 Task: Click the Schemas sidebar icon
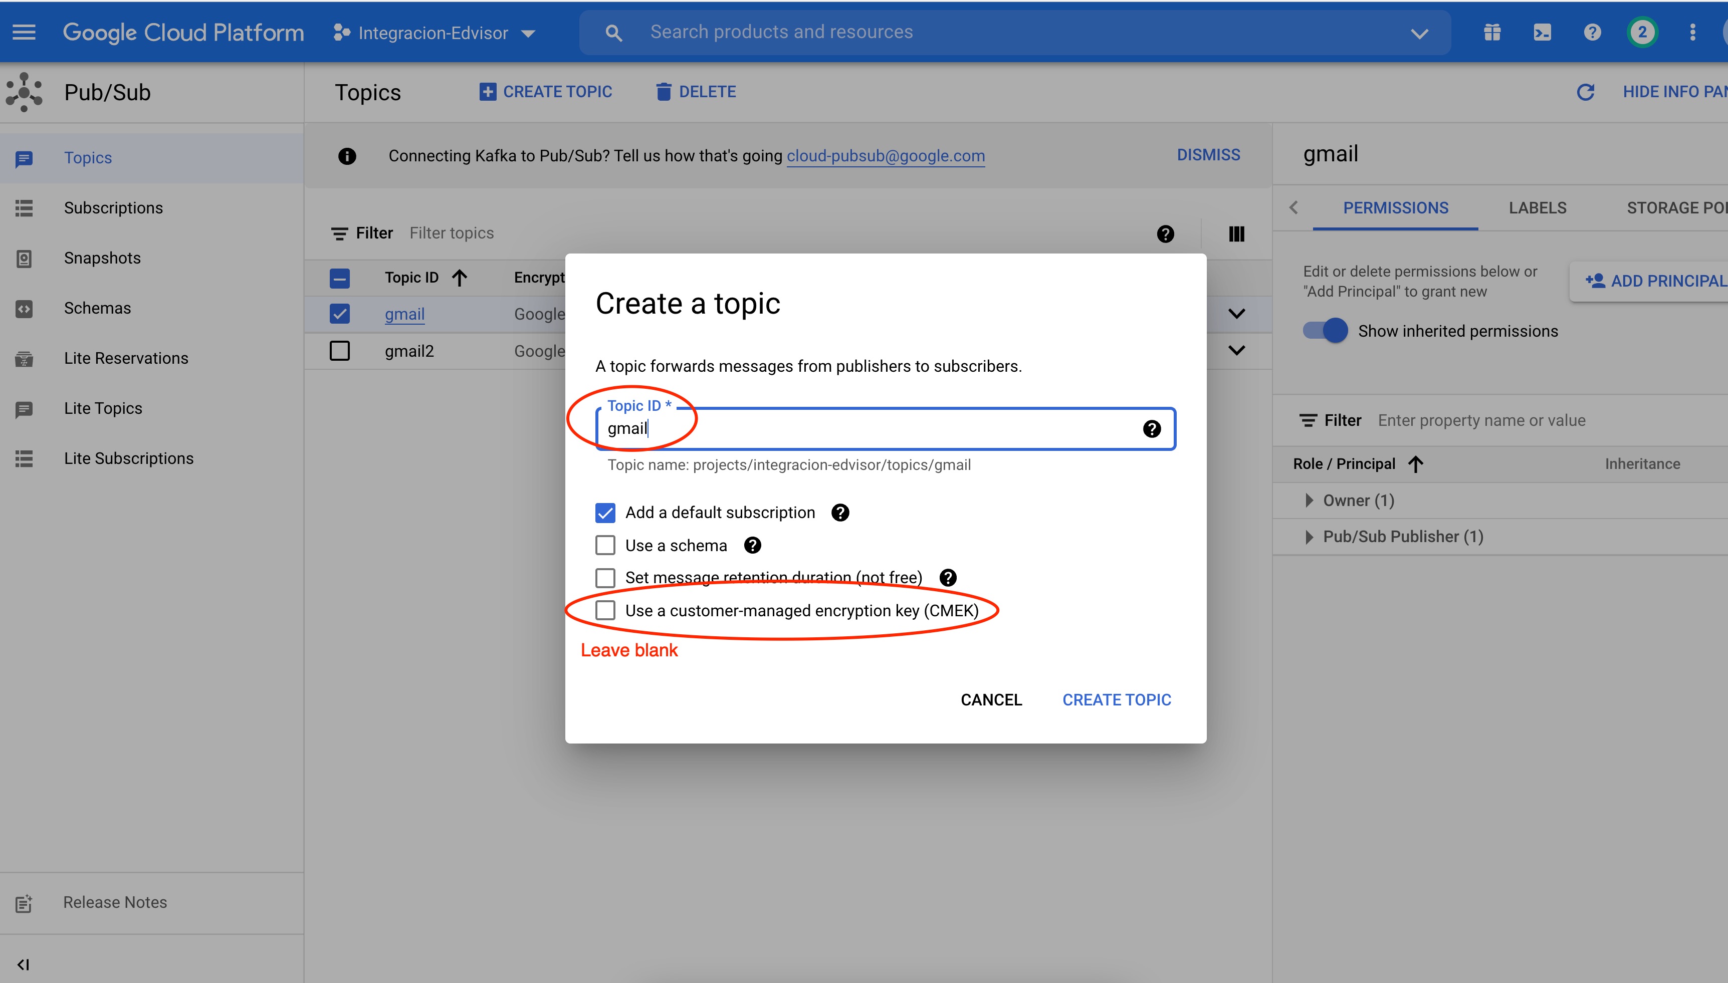(24, 309)
